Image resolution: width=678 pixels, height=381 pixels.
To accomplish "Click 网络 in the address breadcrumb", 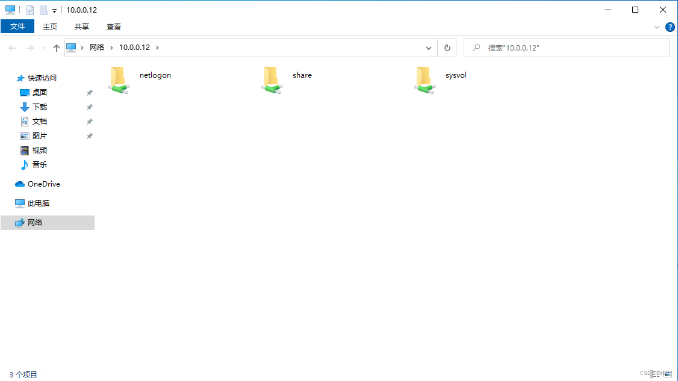I will (97, 48).
